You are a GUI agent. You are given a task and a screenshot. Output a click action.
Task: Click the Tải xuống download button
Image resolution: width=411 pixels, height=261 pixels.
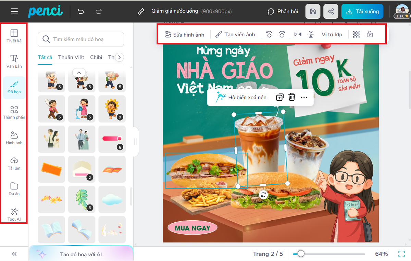(x=362, y=11)
